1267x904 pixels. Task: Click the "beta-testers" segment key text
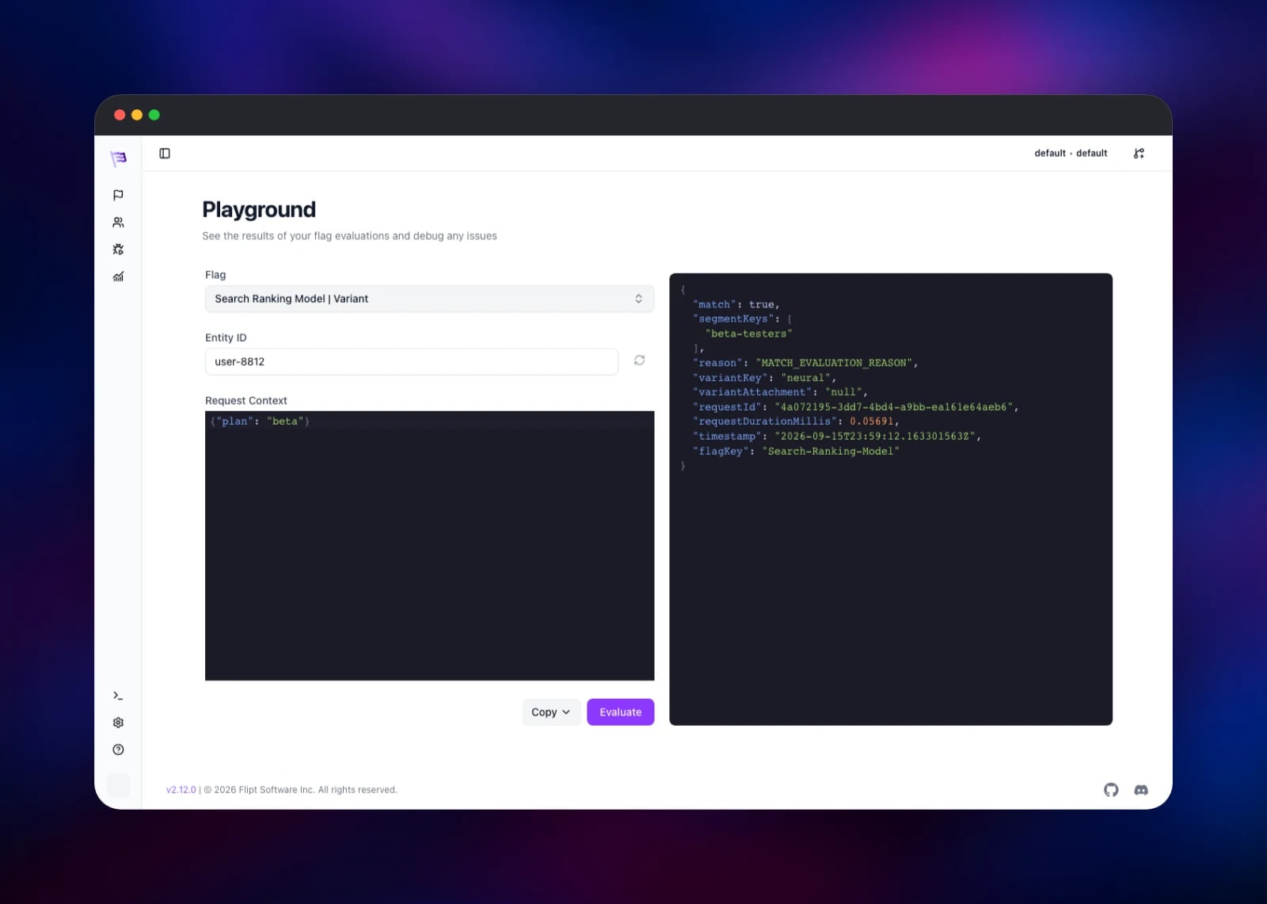748,334
